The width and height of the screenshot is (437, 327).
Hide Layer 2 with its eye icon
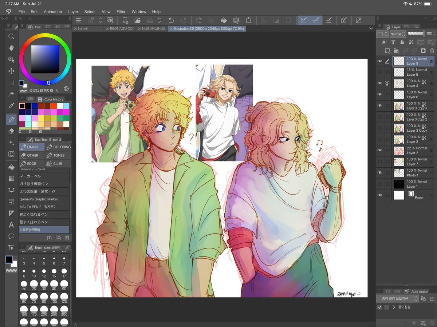pos(380,151)
